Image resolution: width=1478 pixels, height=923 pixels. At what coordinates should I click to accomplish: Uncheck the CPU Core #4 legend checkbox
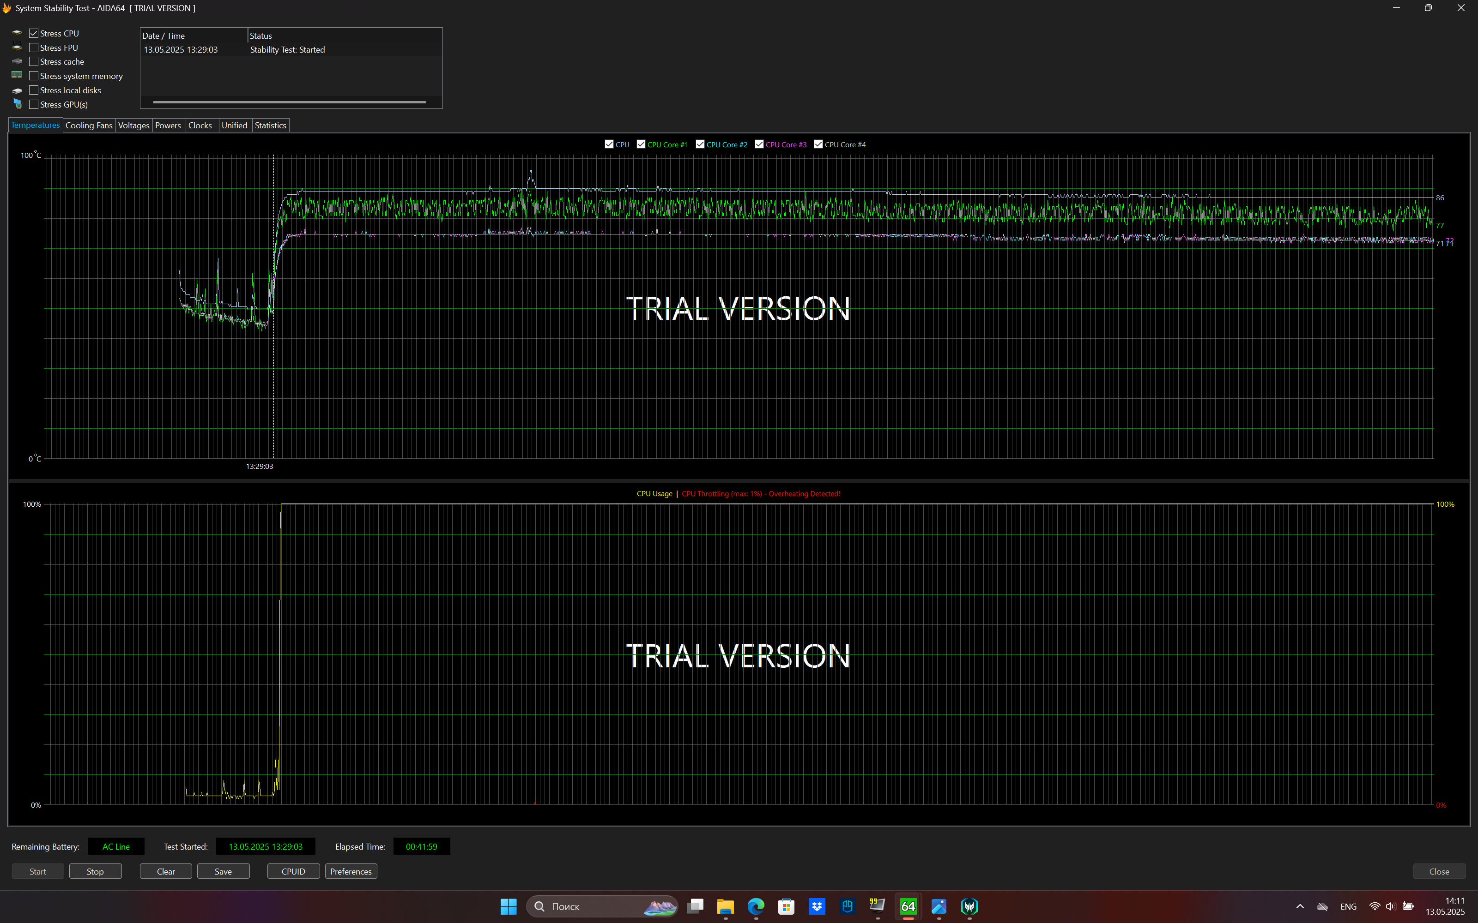pyautogui.click(x=818, y=144)
